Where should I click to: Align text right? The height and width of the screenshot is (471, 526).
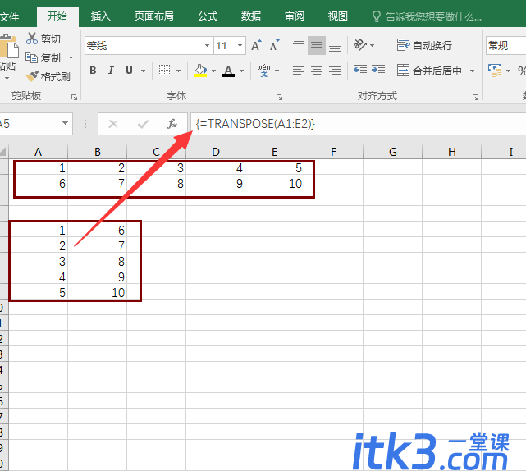335,71
